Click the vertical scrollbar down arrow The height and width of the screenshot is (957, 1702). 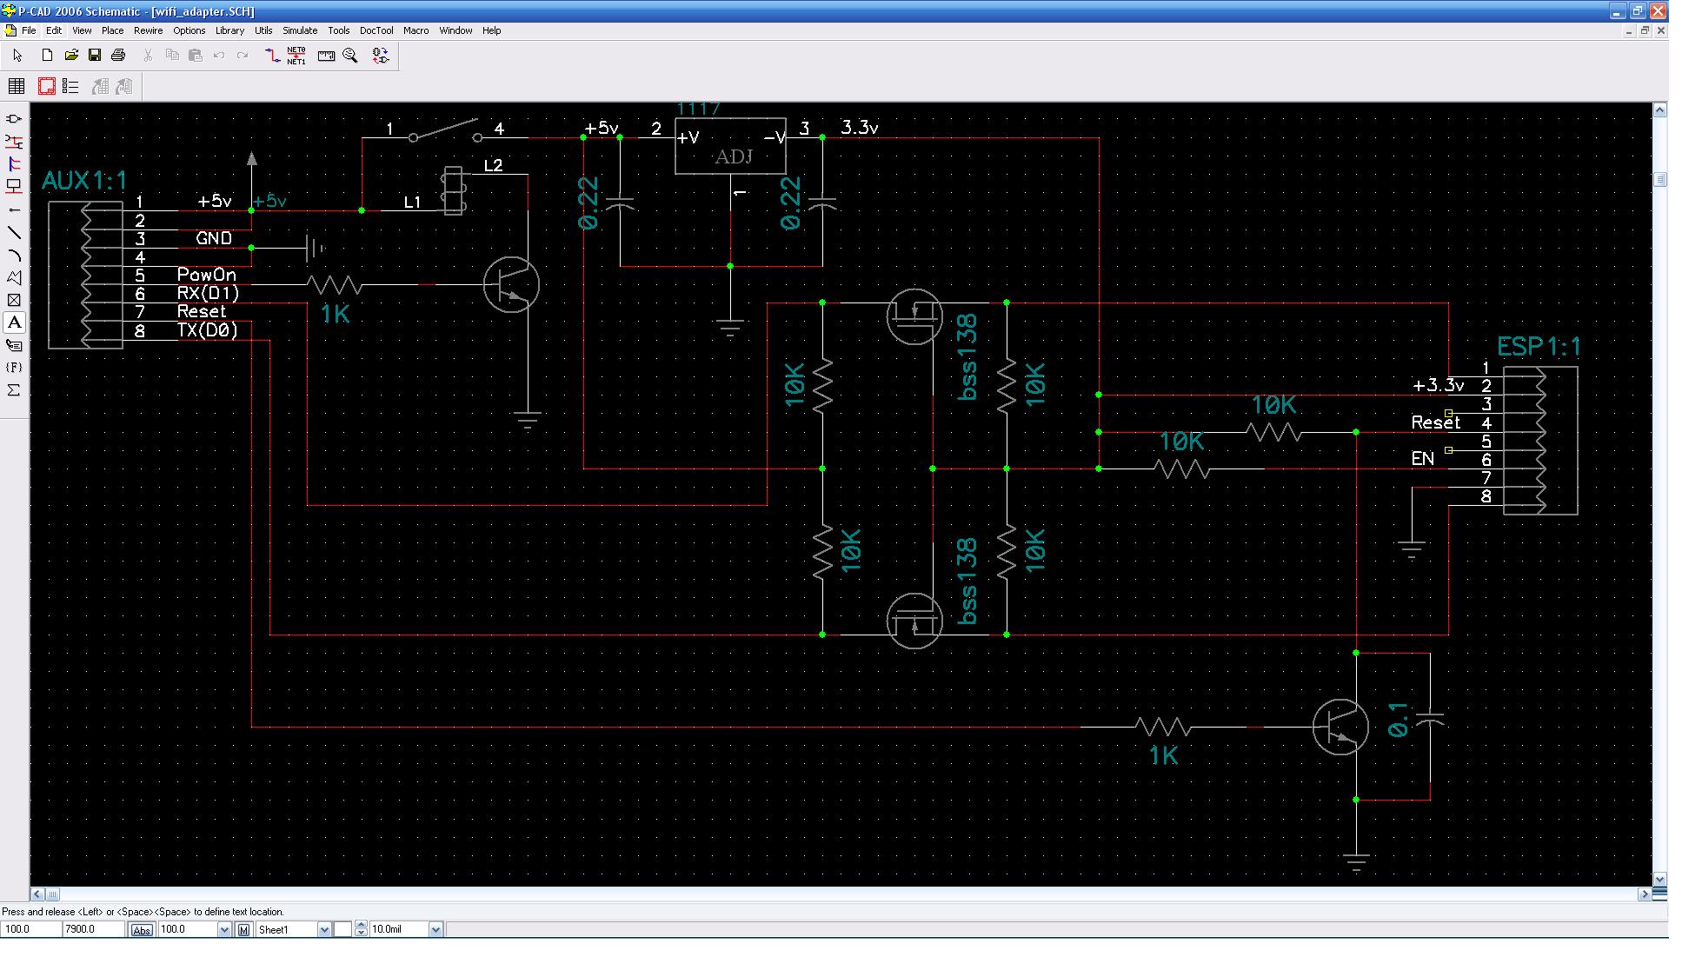(1659, 879)
